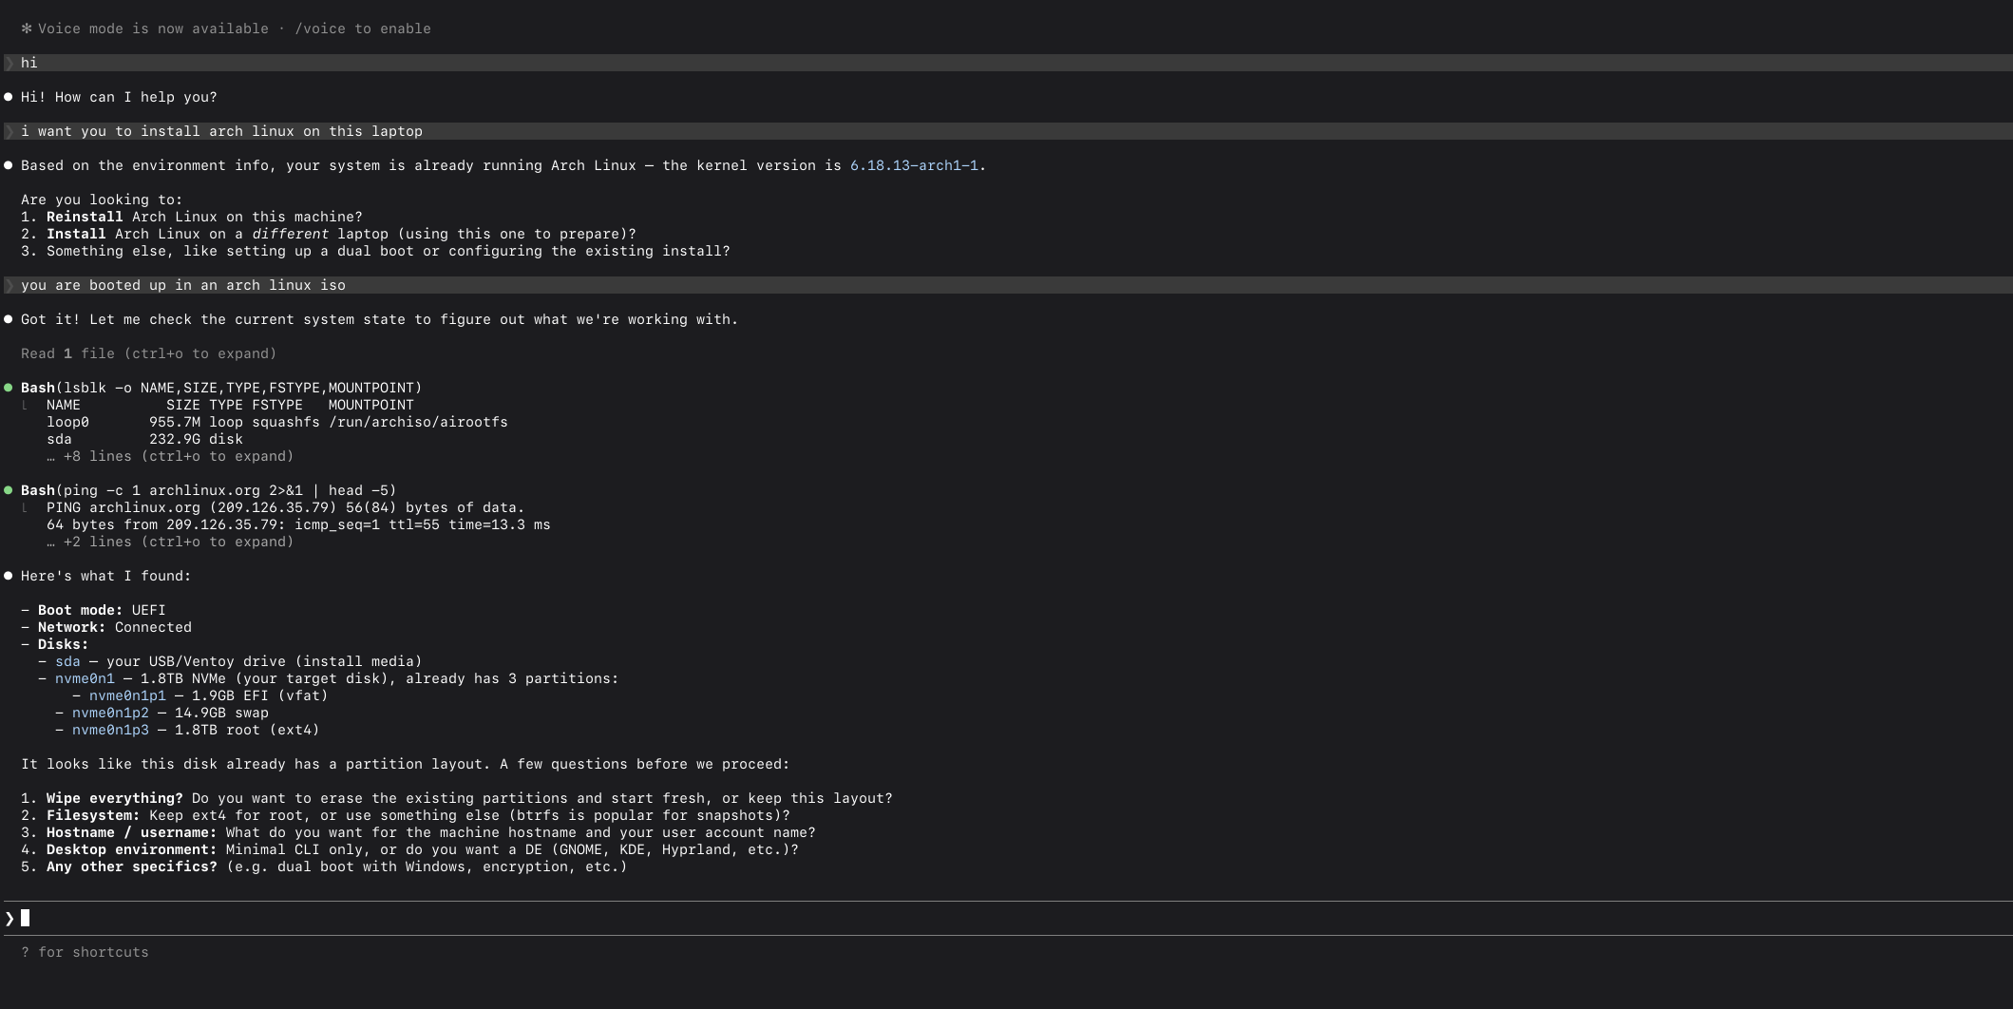Click the nvme0n1p3 root partition name
The height and width of the screenshot is (1009, 2013).
[x=110, y=730]
